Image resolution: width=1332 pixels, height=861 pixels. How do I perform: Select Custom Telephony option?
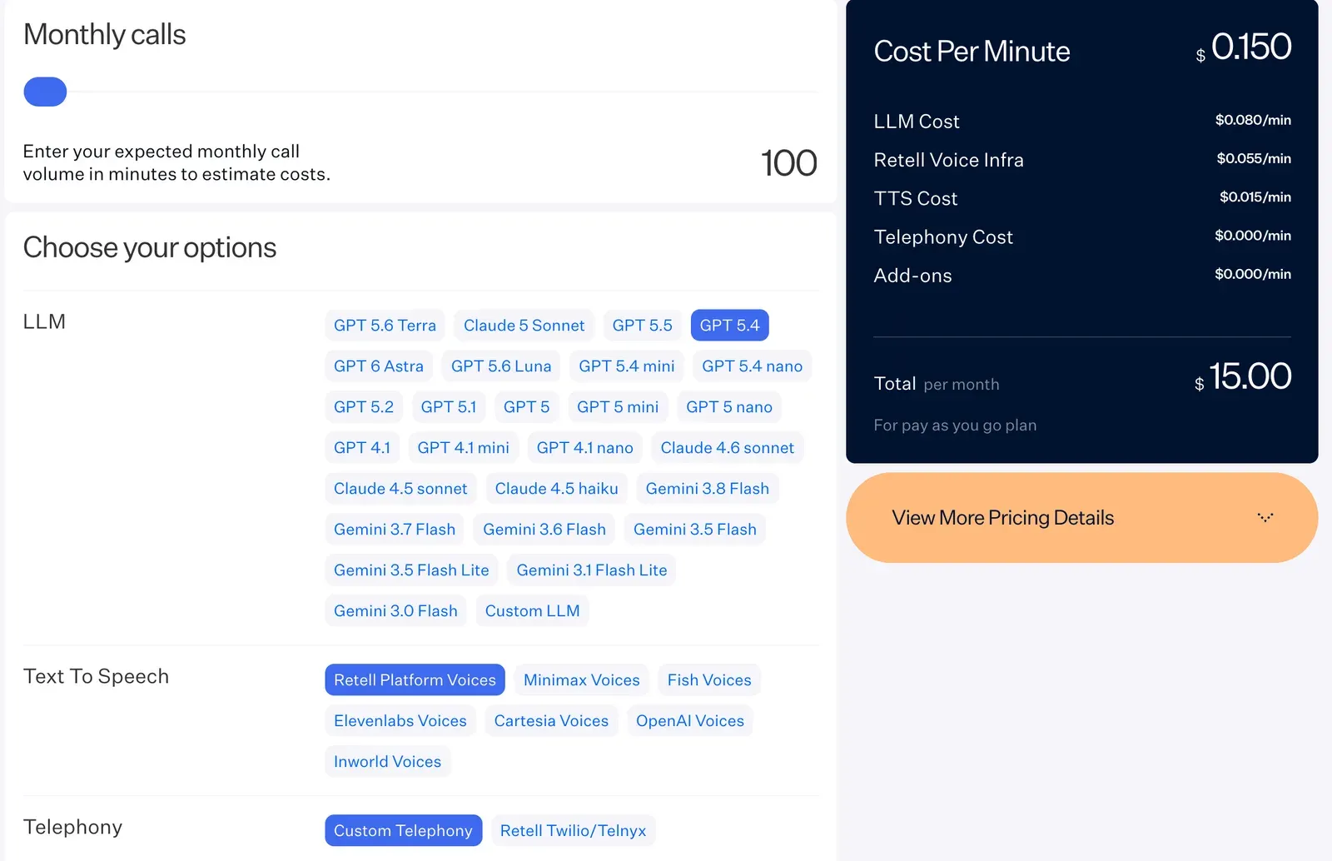pyautogui.click(x=403, y=831)
